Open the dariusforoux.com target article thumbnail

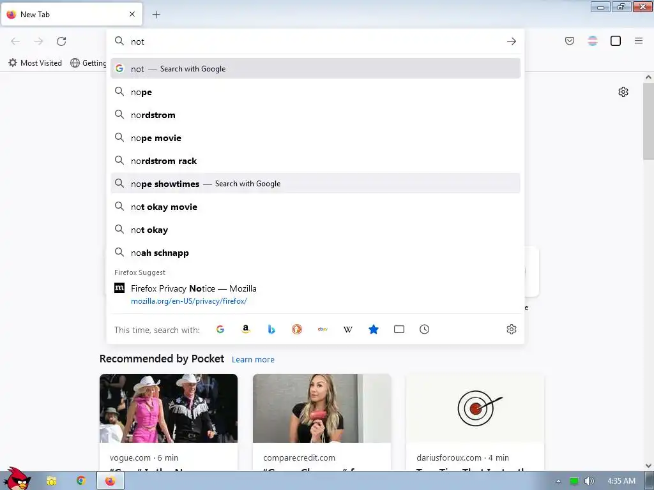click(x=475, y=408)
